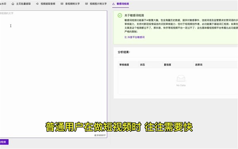Click the No Data empty inbox icon
The height and width of the screenshot is (149, 238).
click(181, 79)
